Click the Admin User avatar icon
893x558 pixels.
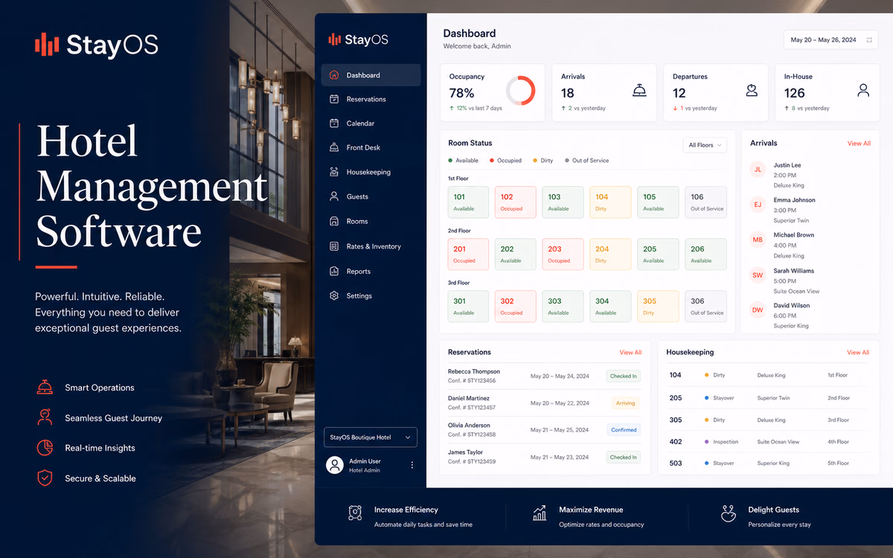[335, 465]
